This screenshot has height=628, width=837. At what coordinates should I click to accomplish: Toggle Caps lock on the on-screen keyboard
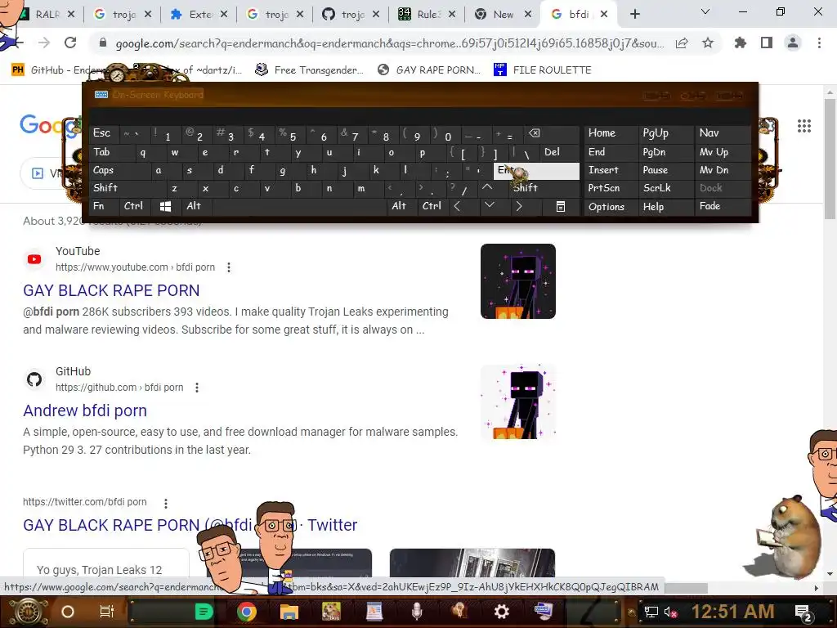coord(119,170)
